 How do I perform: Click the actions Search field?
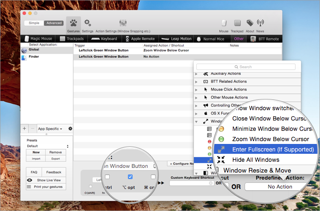[x=246, y=67]
